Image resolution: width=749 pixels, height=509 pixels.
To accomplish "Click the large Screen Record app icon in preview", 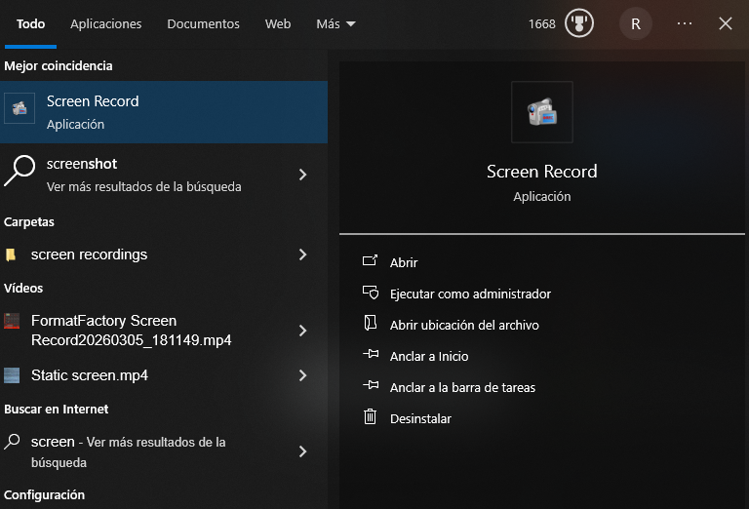I will pyautogui.click(x=541, y=112).
